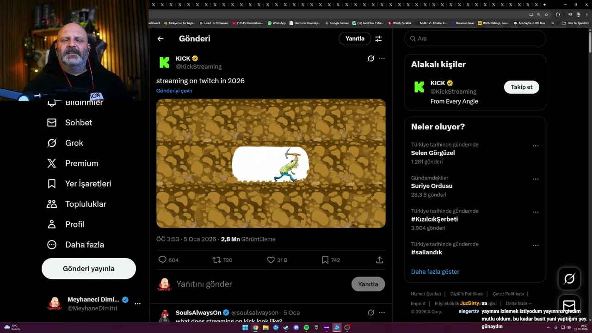Open a new browser tab with plus
Screen dimensions: 592x333
544,5
